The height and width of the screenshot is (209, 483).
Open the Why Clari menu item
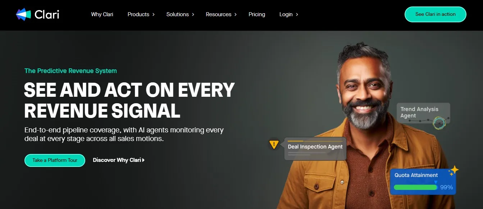pyautogui.click(x=102, y=14)
